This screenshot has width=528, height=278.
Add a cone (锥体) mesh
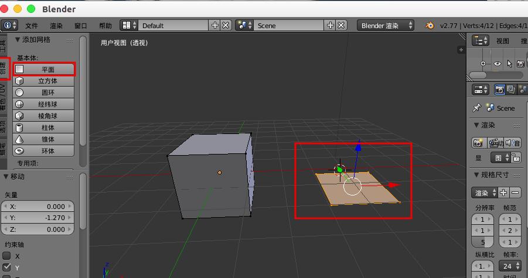click(x=43, y=139)
